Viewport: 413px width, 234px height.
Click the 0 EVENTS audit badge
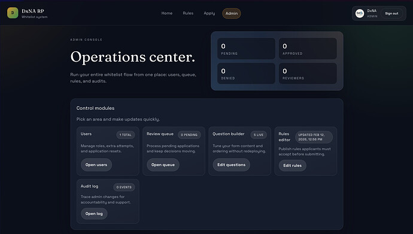coord(124,187)
